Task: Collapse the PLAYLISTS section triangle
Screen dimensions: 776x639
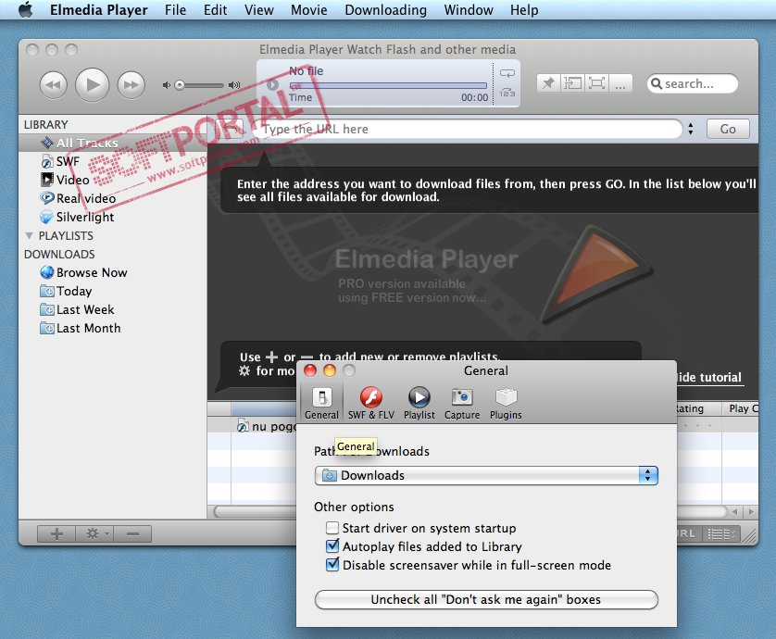Action: click(30, 235)
